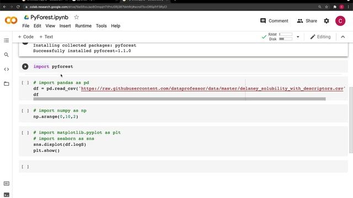This screenshot has height=198, width=353.
Task: Click the Google Drive icon beside notebook title
Action: coord(26,17)
